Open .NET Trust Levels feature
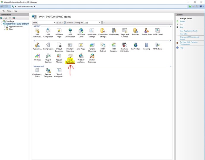This screenshot has width=205, height=160. pyautogui.click(x=81, y=33)
